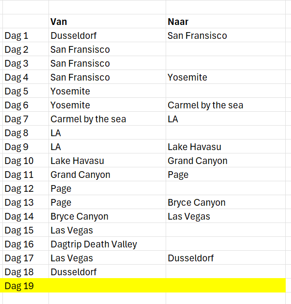This screenshot has height=304, width=291.
Task: Select "Lake Havasu" in the Naar column
Action: pyautogui.click(x=194, y=147)
